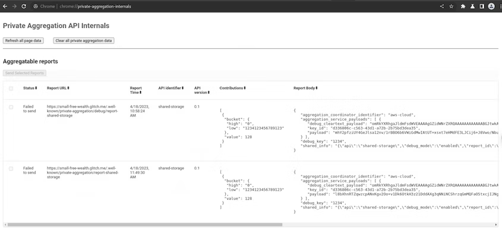Reload the page using the refresh icon
Screen dimensions: 502x230
[x=24, y=6]
